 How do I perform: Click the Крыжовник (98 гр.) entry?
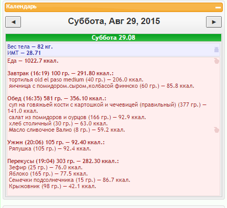[52, 186]
